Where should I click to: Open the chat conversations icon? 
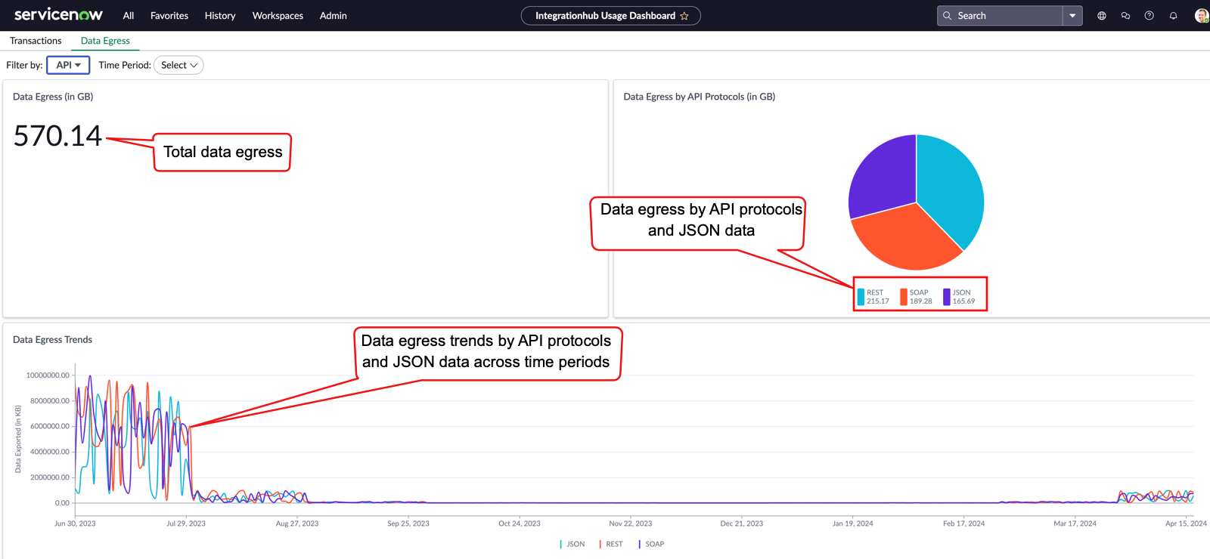tap(1125, 16)
